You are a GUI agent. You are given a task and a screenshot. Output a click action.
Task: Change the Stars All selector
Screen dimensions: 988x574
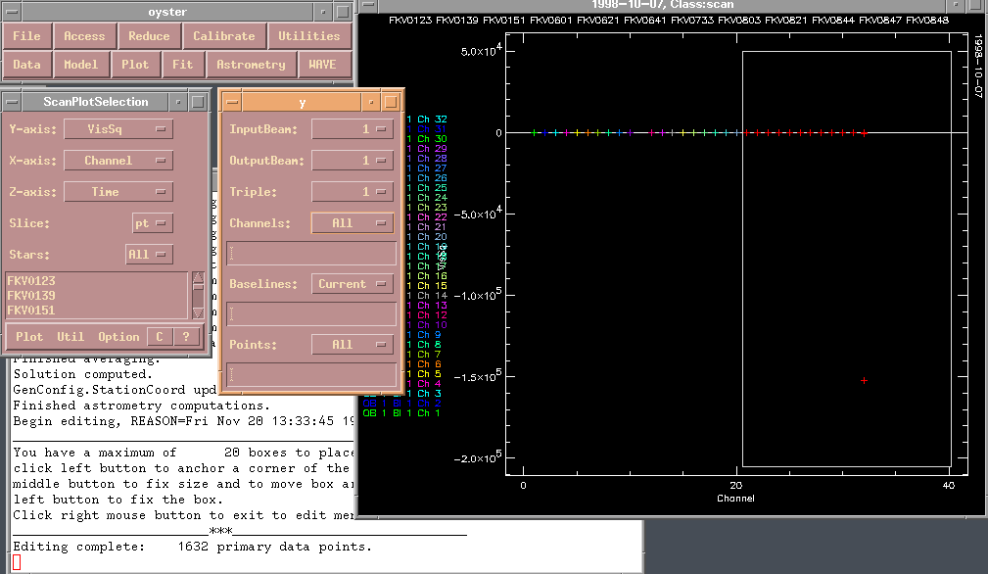coord(149,255)
